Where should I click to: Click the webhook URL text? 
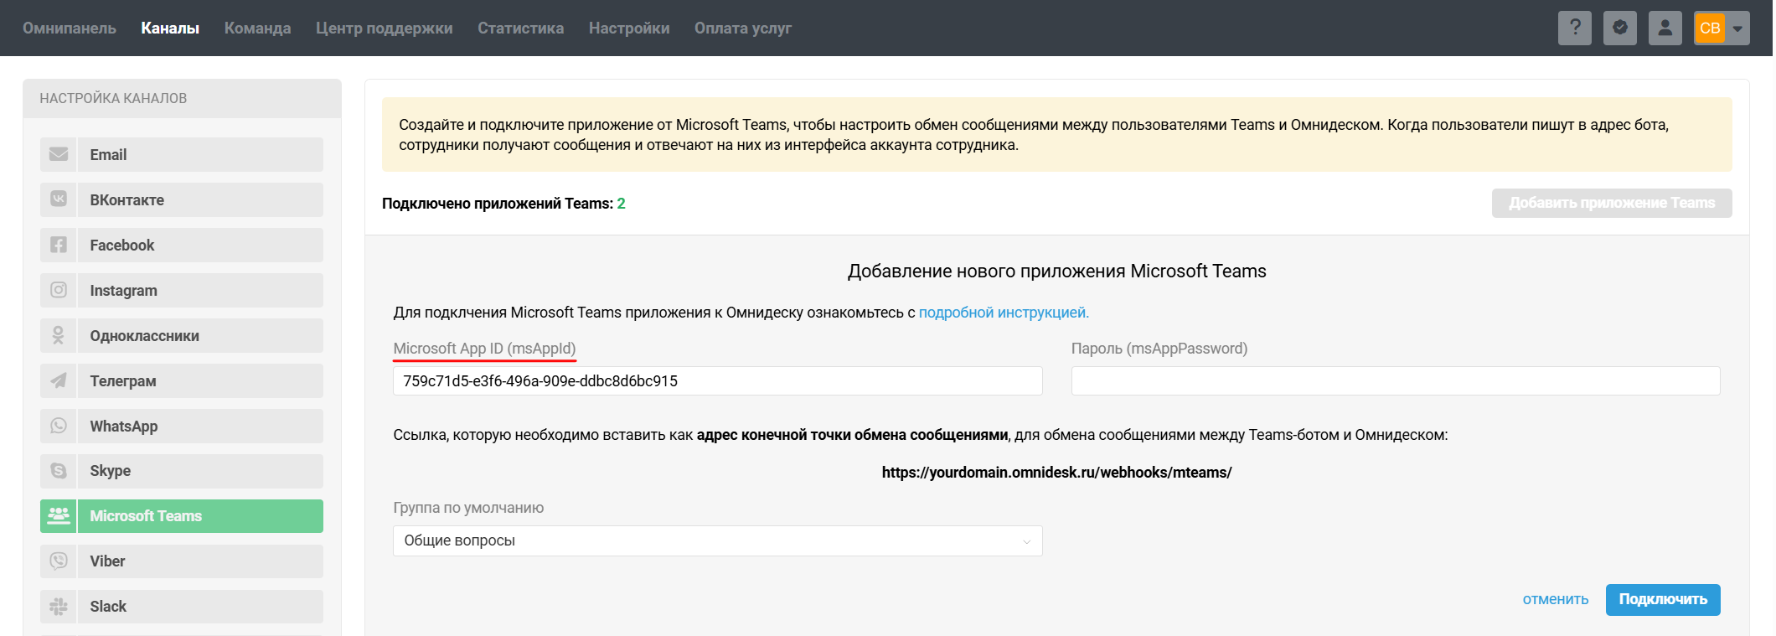click(x=1056, y=472)
